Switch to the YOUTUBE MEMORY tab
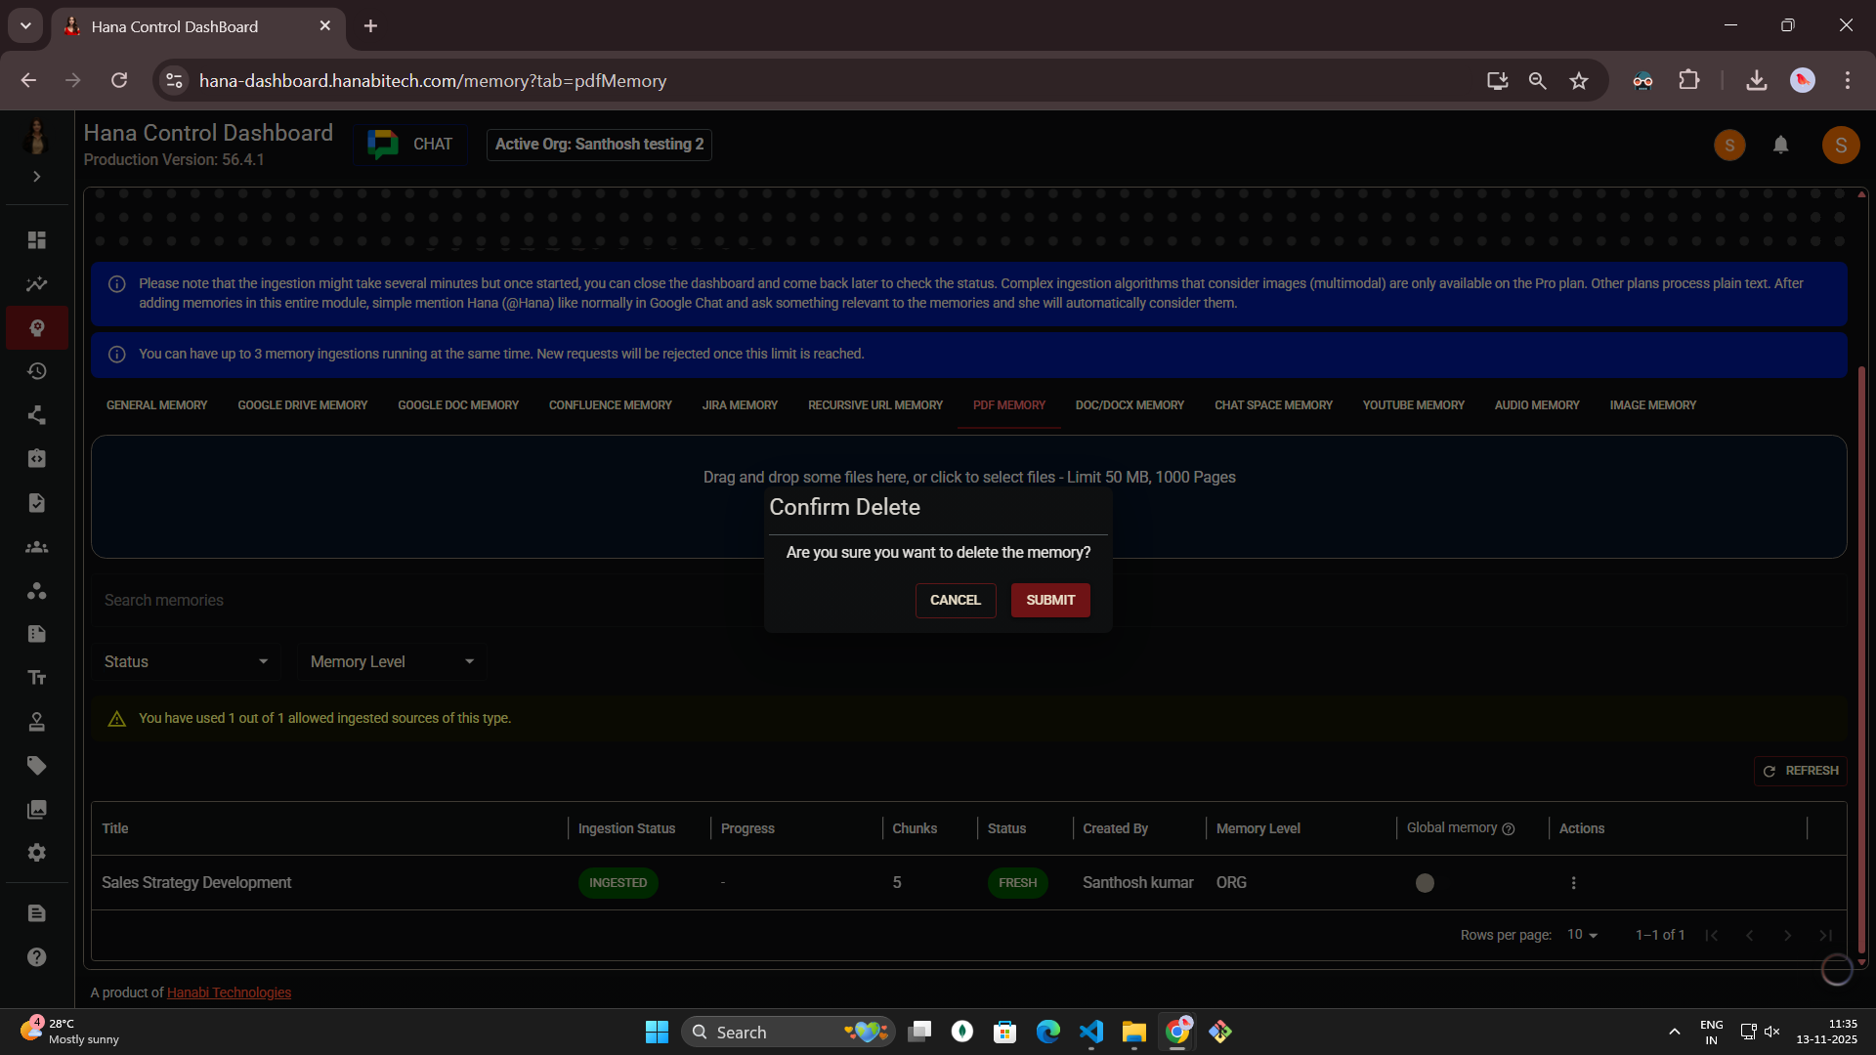 [x=1414, y=404]
